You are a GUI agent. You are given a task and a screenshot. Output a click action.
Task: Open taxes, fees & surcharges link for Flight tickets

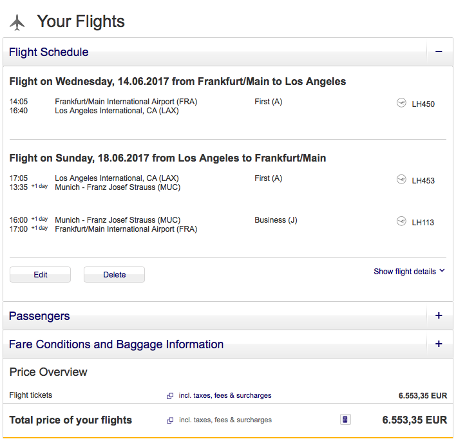pyautogui.click(x=225, y=395)
